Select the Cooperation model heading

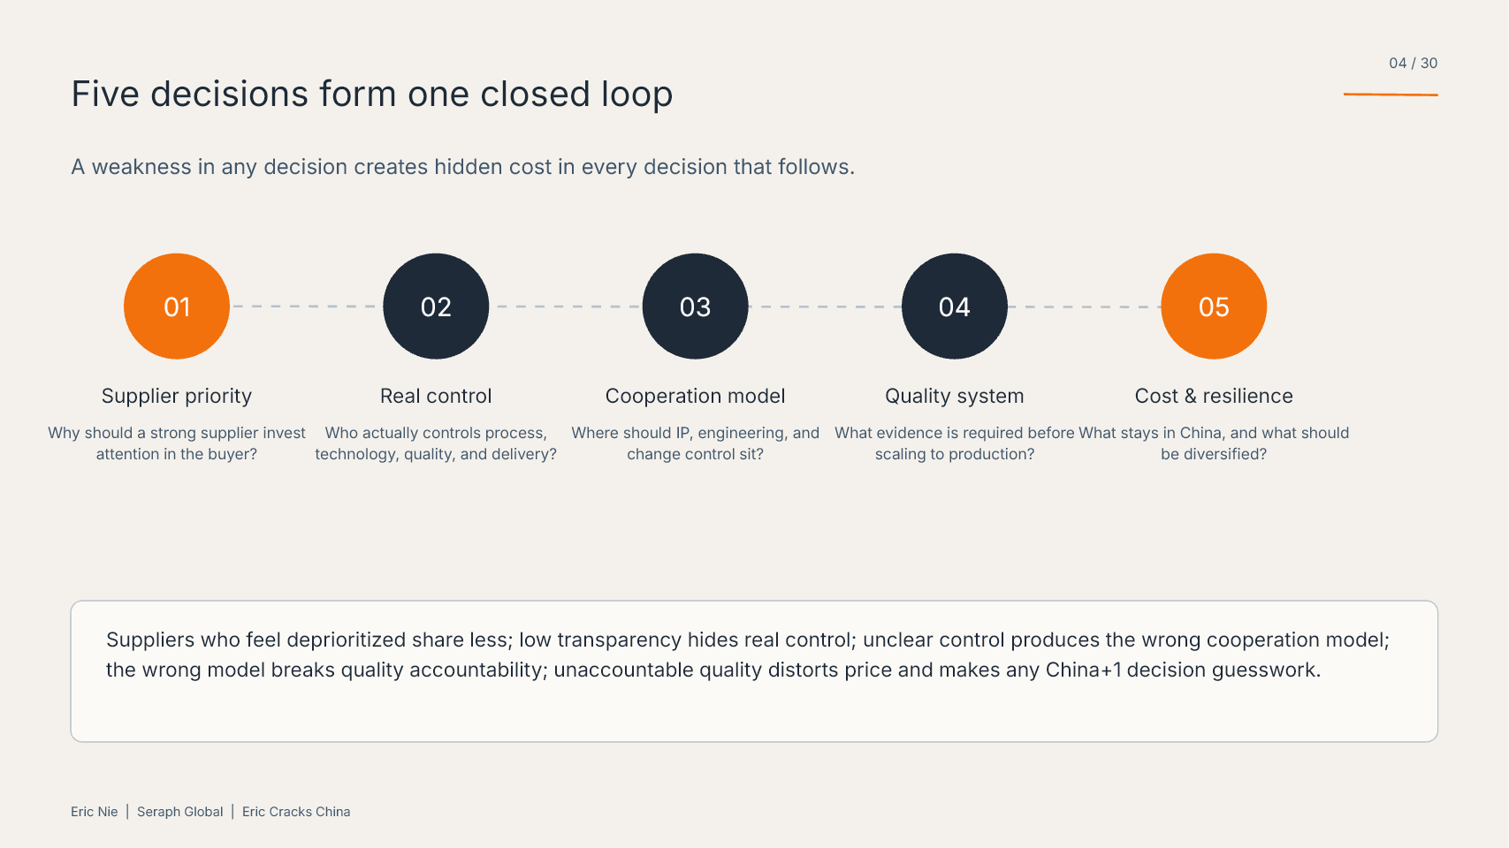[695, 396]
